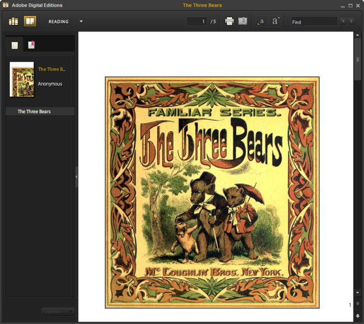Click the scrollbar up arrow
Image resolution: width=364 pixels, height=324 pixels.
tap(357, 35)
